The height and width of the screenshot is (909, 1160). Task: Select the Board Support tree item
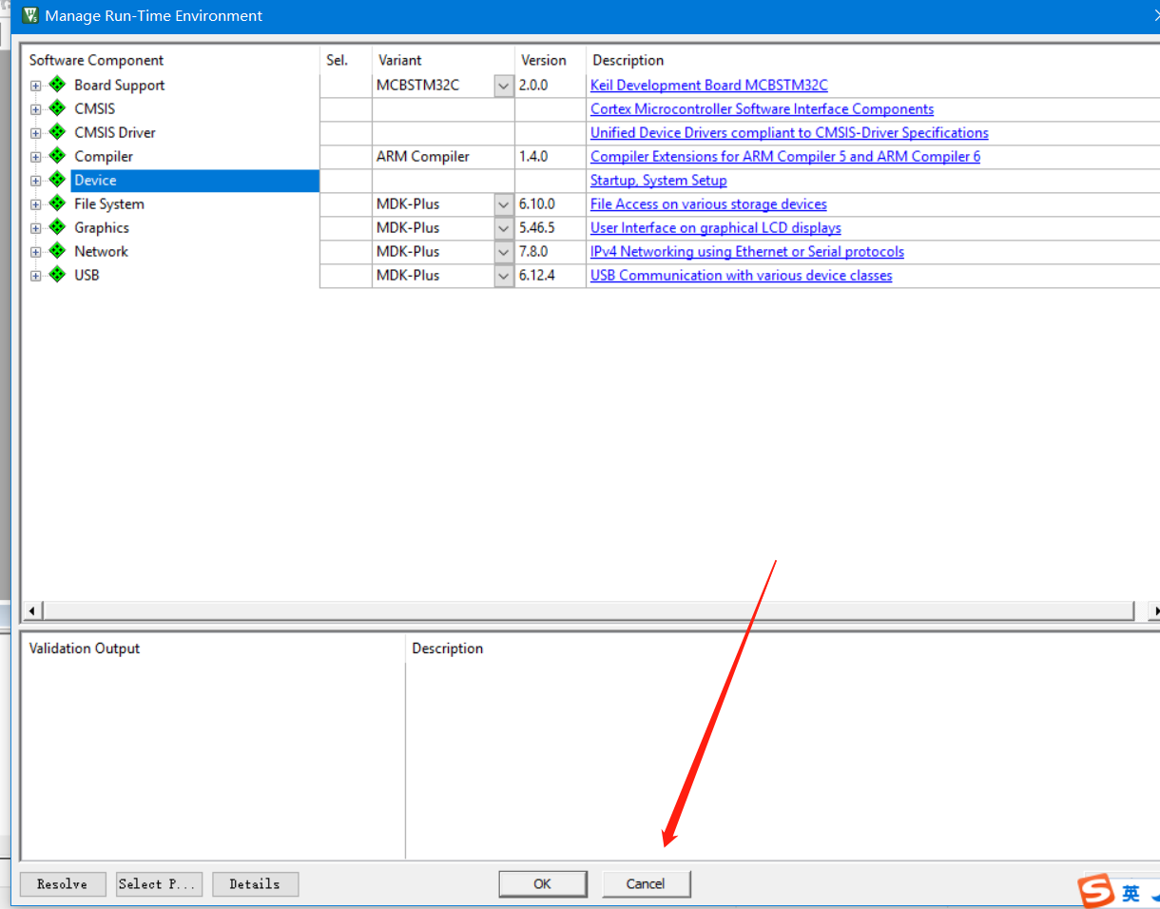[120, 85]
